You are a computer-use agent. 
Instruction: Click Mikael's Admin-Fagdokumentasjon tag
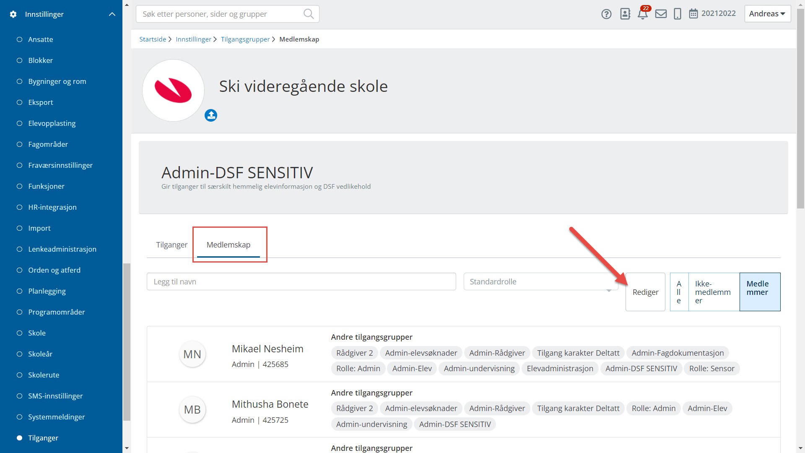678,353
